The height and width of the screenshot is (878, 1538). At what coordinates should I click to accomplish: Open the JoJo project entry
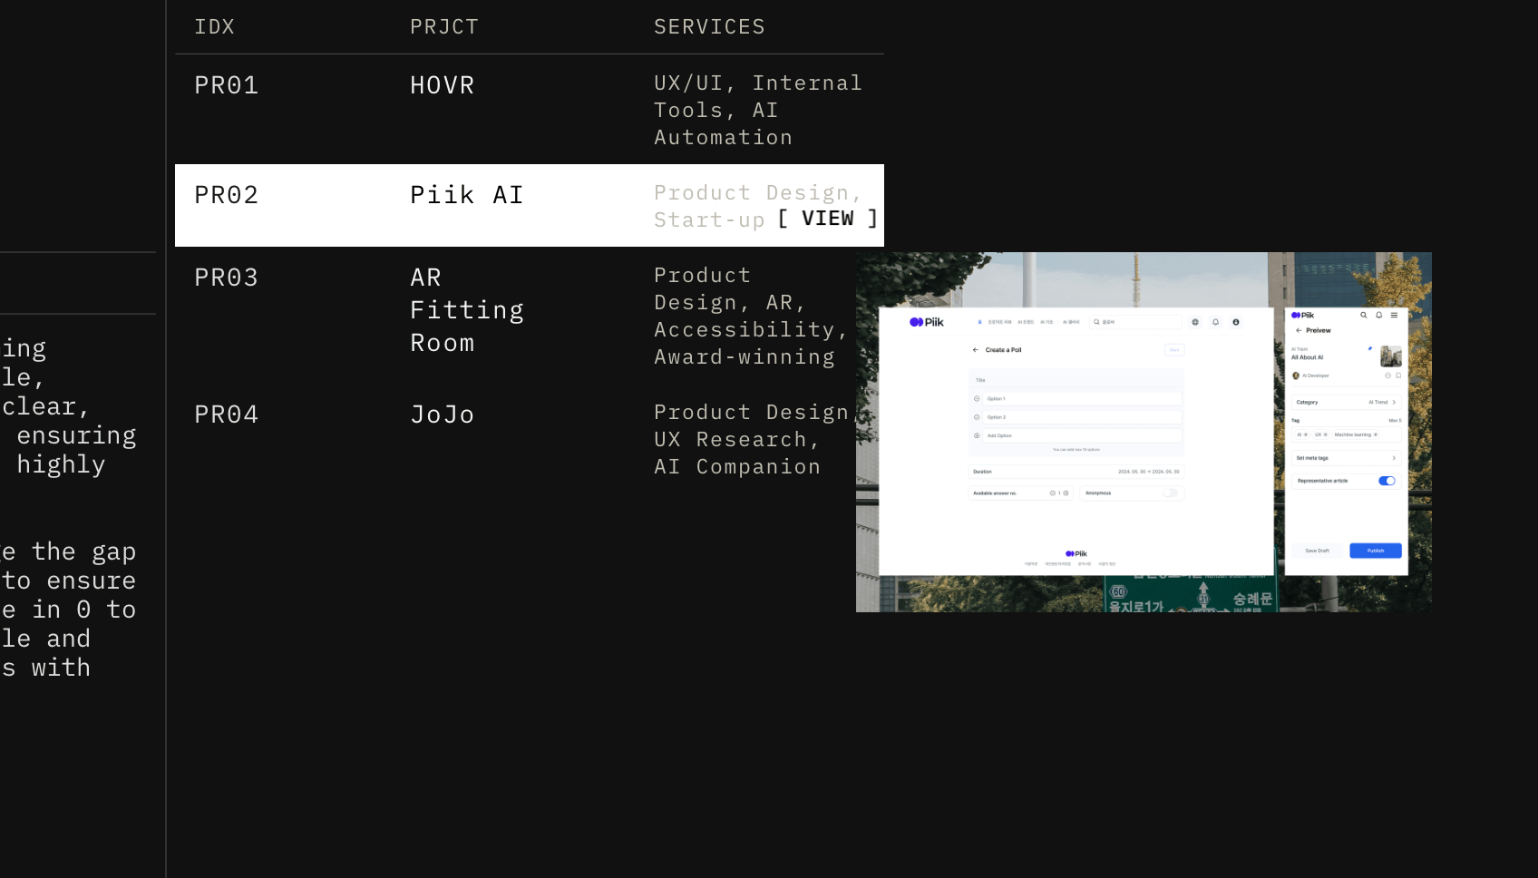(443, 415)
